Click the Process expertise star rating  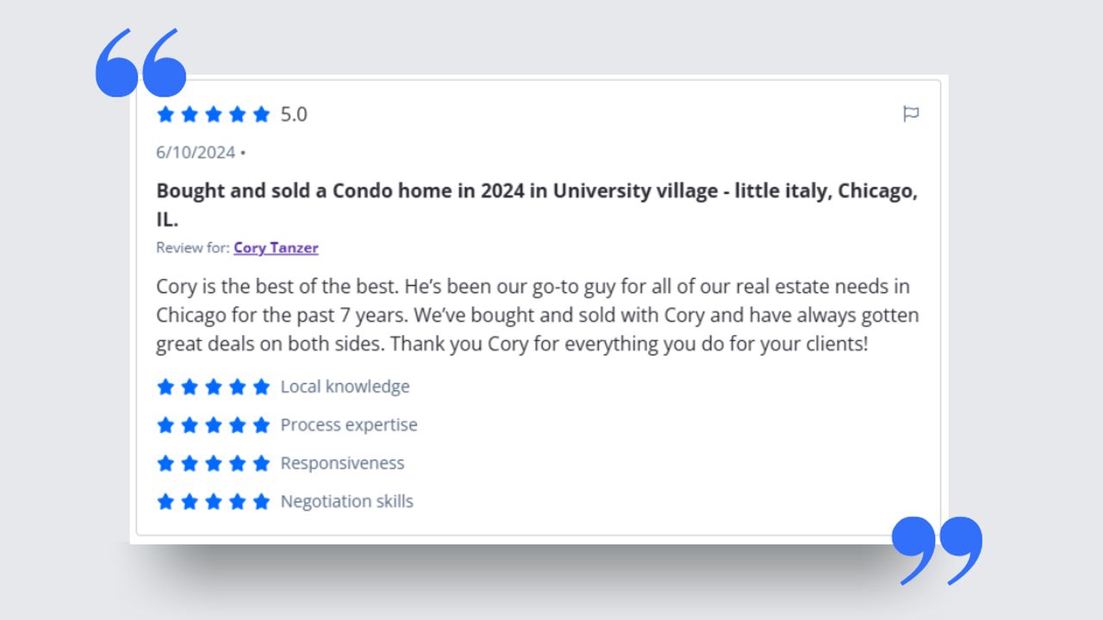pos(214,425)
